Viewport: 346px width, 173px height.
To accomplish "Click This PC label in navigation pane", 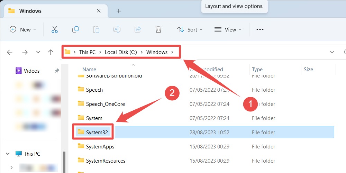I will tap(32, 154).
